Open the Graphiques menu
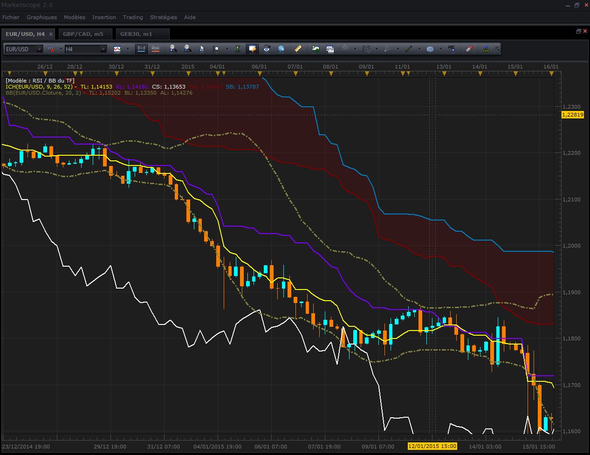Image resolution: width=590 pixels, height=455 pixels. coord(41,17)
